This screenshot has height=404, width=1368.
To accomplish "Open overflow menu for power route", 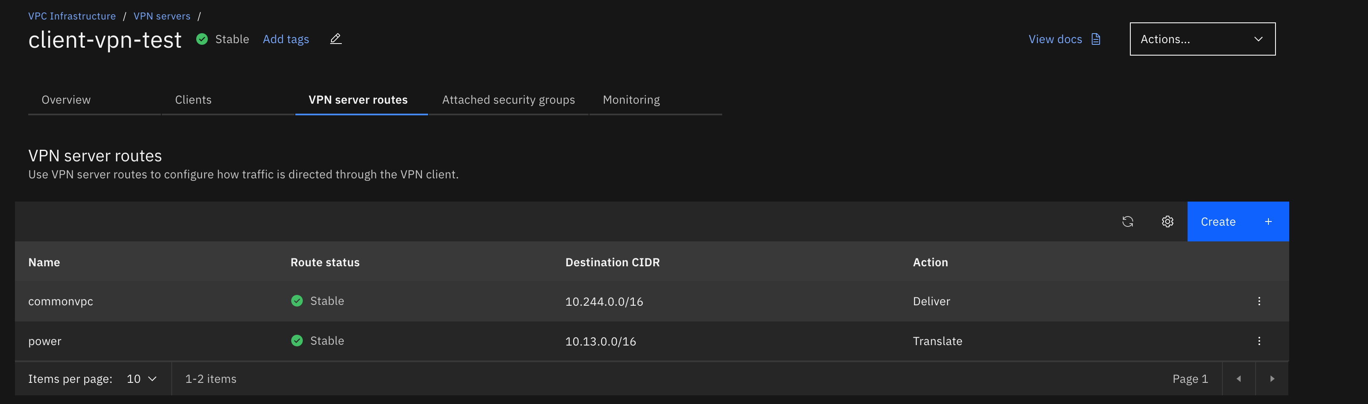I will pyautogui.click(x=1258, y=341).
